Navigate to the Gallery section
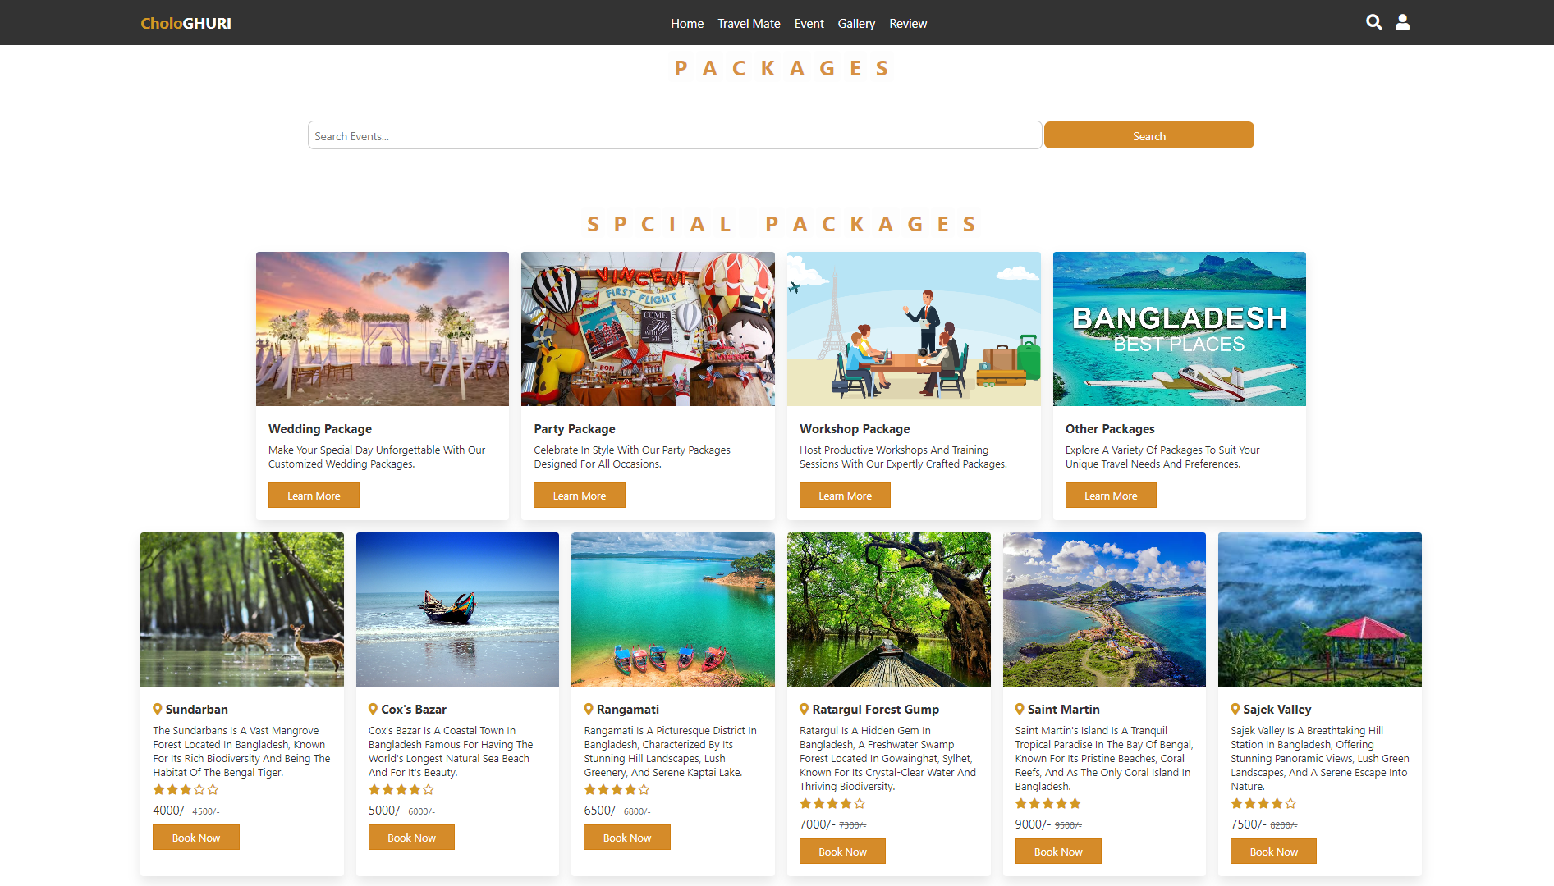Screen dimensions: 1554x886 pos(856,23)
